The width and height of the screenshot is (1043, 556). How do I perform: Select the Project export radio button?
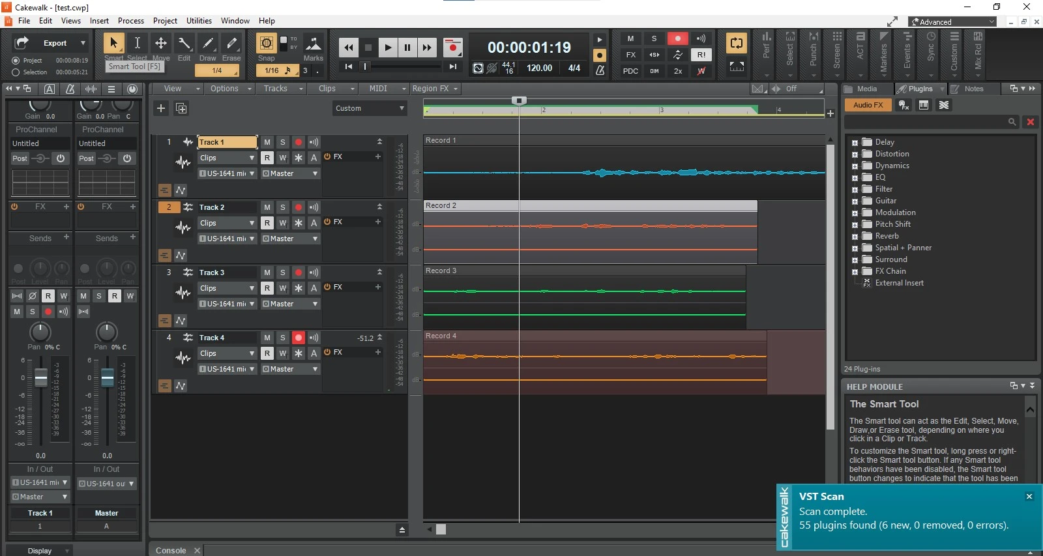(16, 61)
